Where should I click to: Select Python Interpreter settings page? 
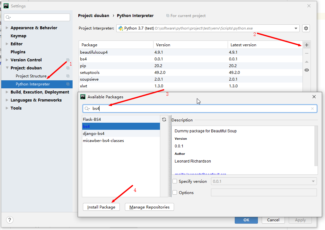pos(37,84)
